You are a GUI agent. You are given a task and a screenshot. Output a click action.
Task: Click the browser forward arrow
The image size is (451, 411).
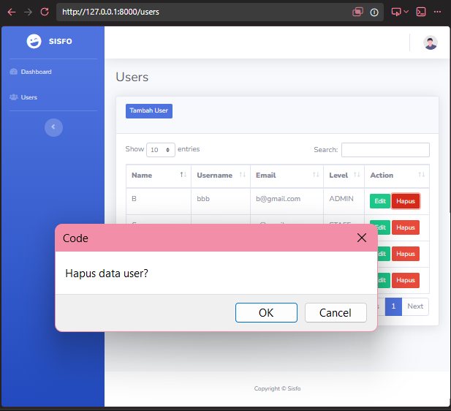(x=28, y=12)
